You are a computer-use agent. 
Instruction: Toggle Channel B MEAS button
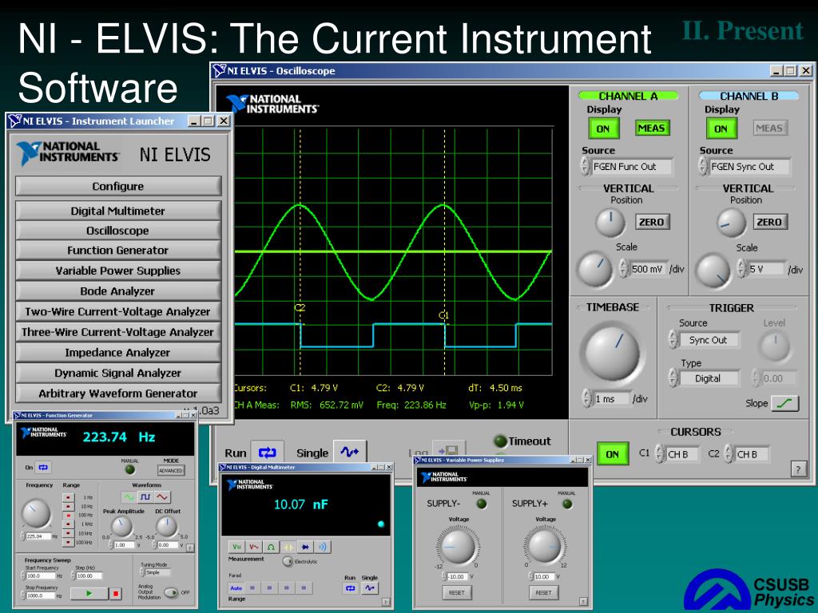[x=769, y=129]
